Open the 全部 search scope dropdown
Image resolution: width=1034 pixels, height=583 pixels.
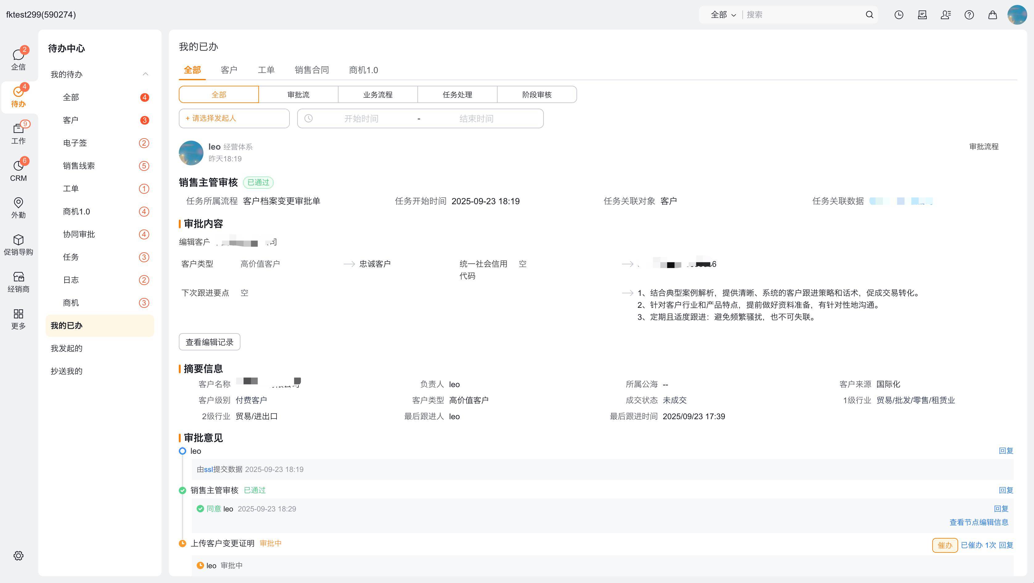point(723,15)
